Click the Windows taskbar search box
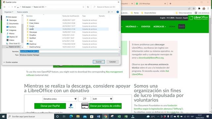This screenshot has height=119, width=212. pyautogui.click(x=30, y=116)
